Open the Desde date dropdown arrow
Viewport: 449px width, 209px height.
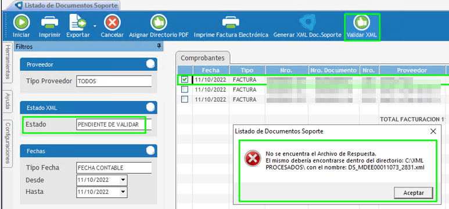[123, 180]
